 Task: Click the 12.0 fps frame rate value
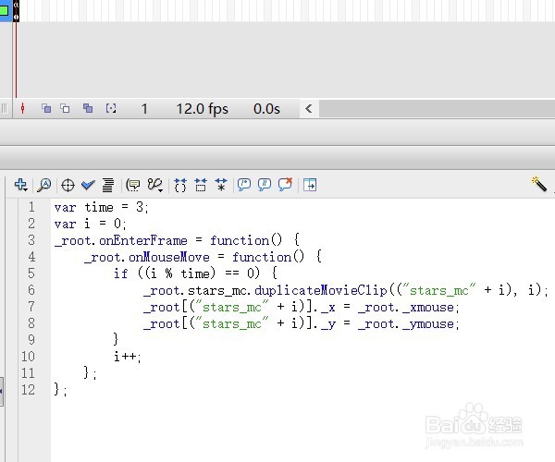click(202, 109)
